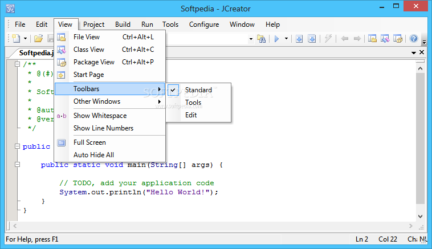This screenshot has height=249, width=432.
Task: Toggle Show Line Numbers option
Action: pos(110,128)
